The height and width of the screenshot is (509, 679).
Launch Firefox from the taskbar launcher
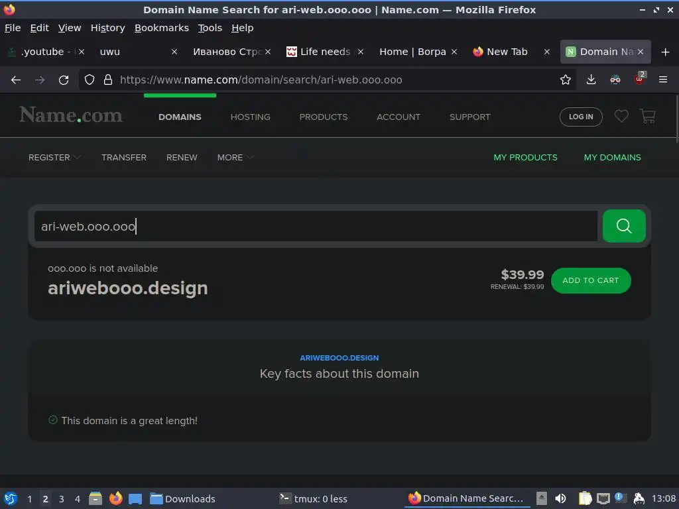click(x=115, y=498)
